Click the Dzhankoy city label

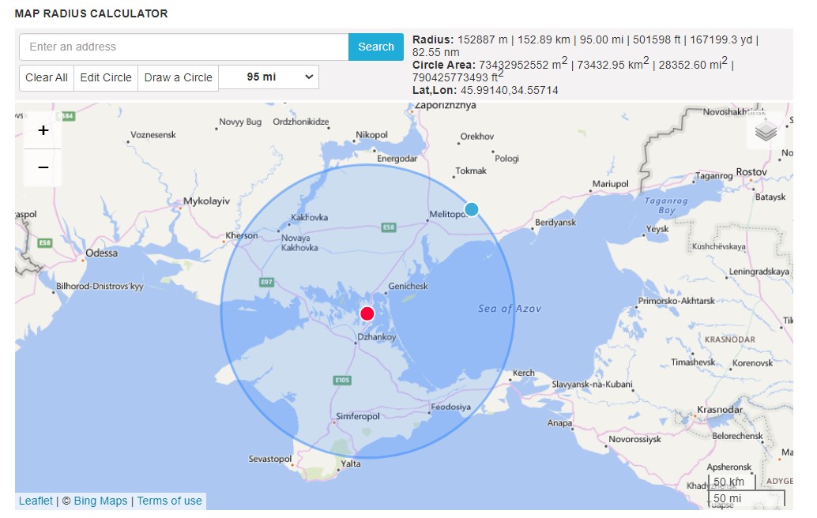[377, 337]
